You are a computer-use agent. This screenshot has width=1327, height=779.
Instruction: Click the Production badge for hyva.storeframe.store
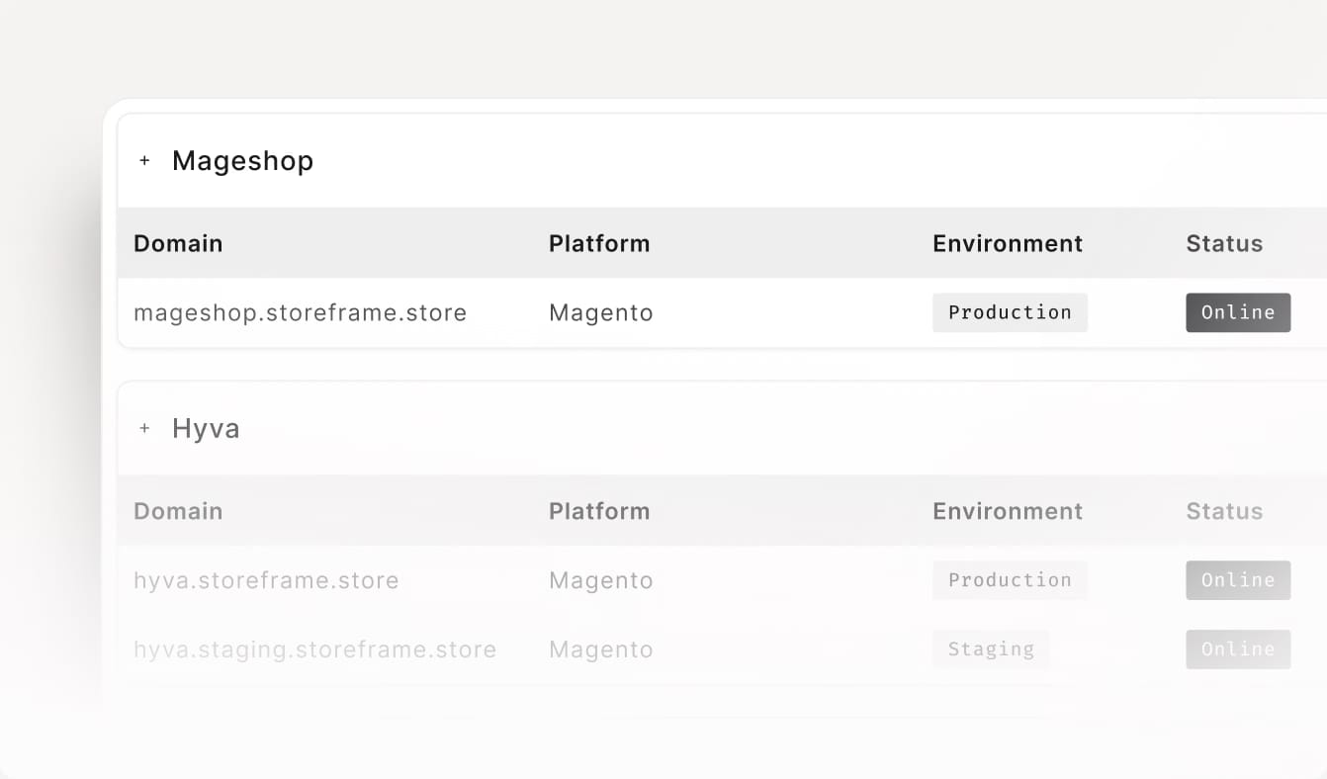(x=1010, y=580)
